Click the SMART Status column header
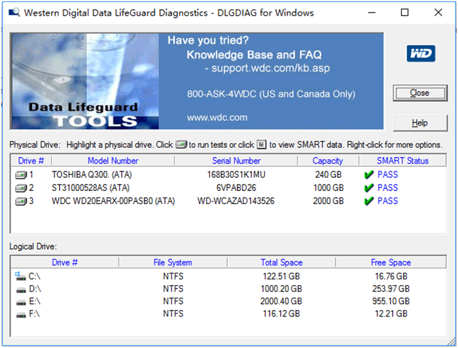The width and height of the screenshot is (458, 348). coord(402,160)
